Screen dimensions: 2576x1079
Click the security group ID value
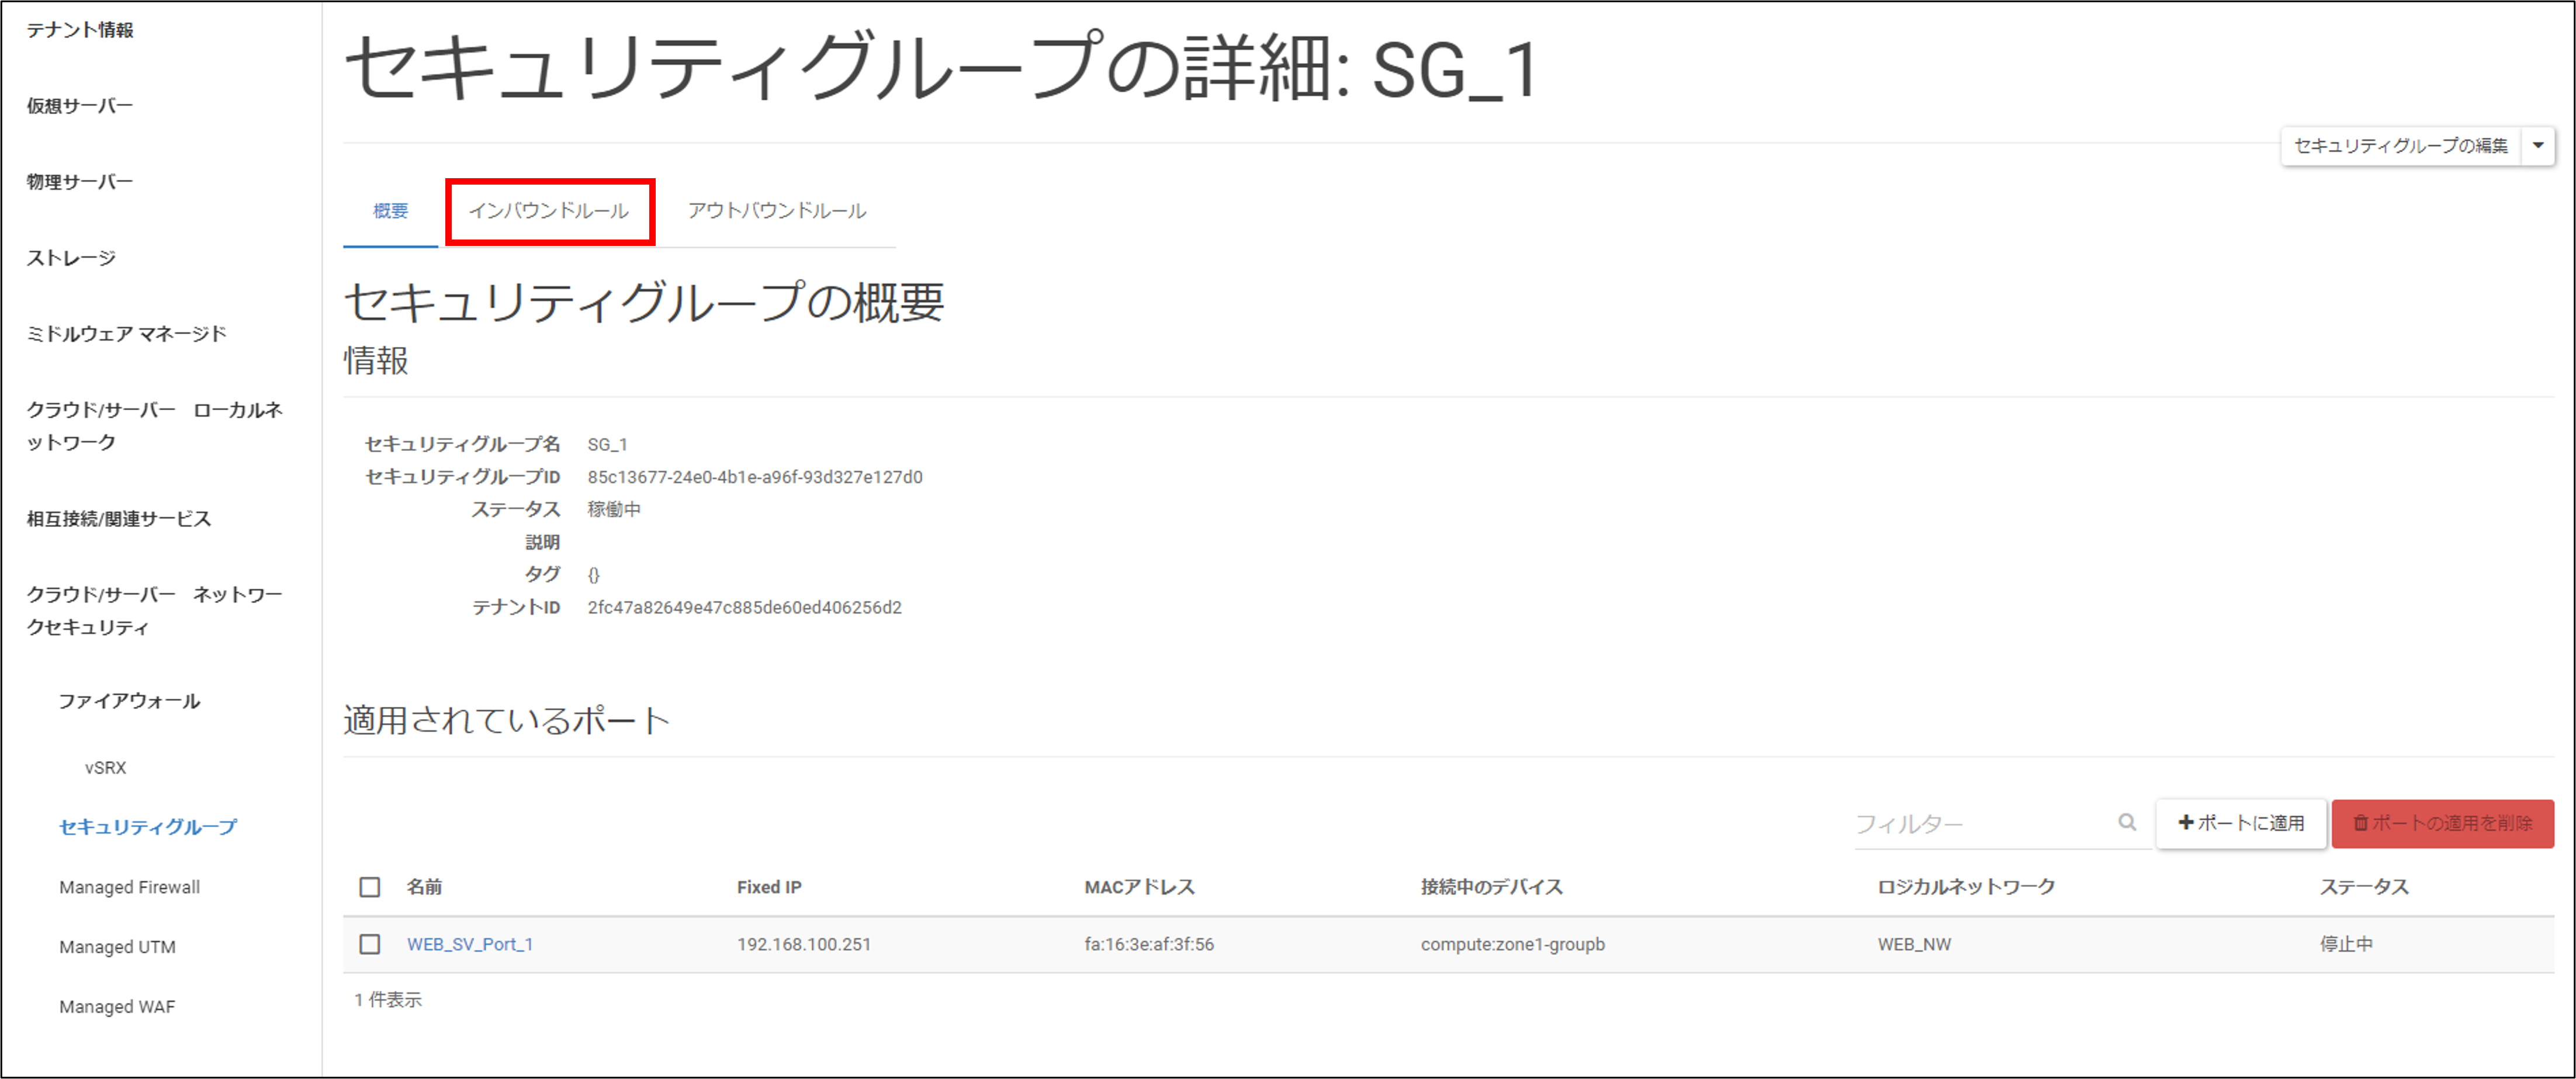tap(755, 477)
